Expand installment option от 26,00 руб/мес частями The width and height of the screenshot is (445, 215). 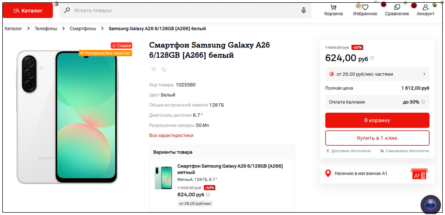(x=377, y=74)
